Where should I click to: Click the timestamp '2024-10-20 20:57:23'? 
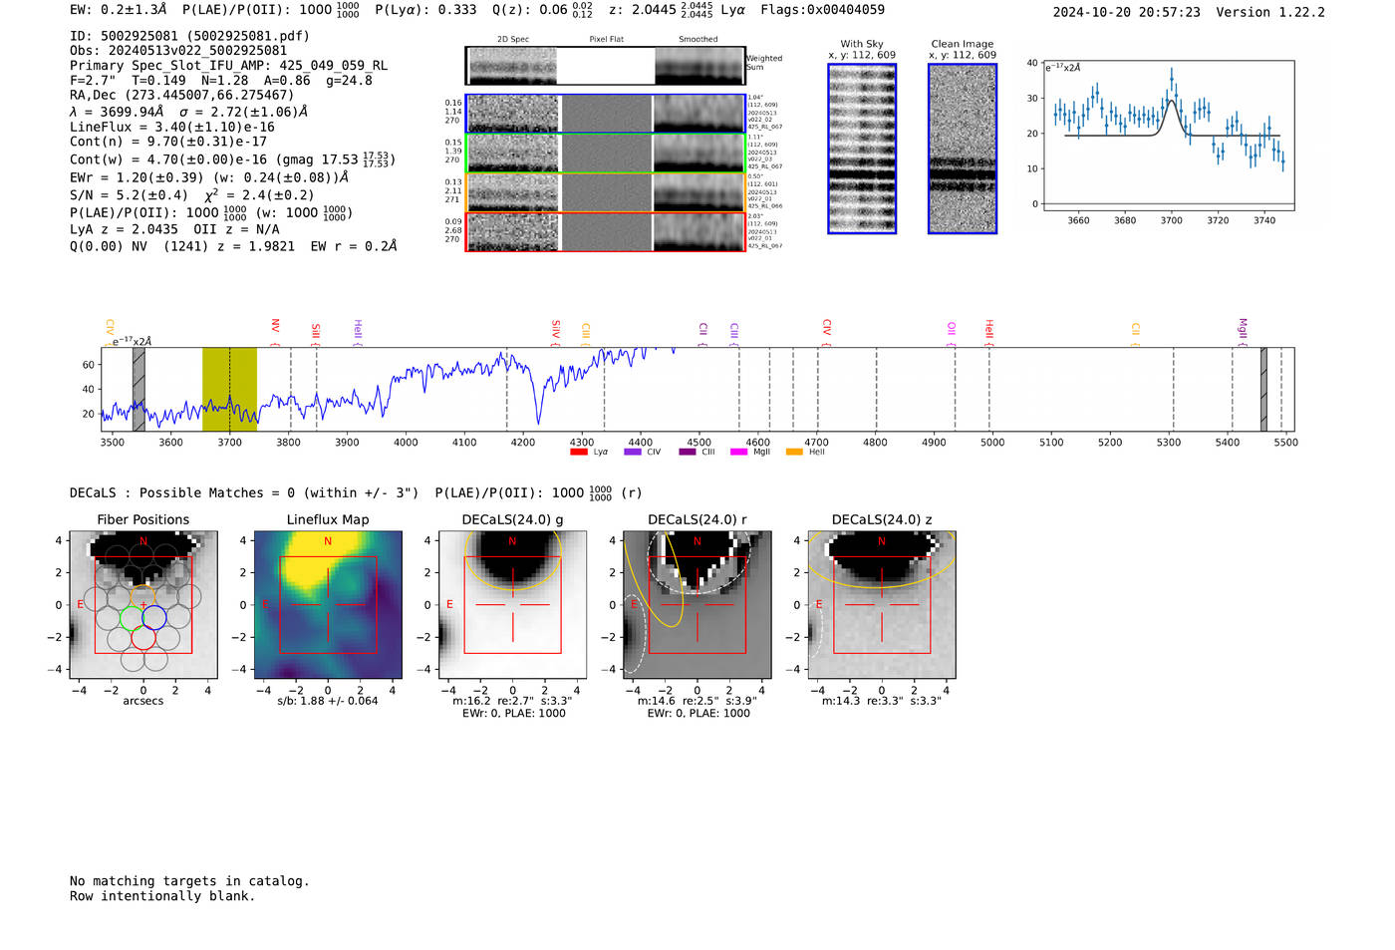pyautogui.click(x=1127, y=12)
